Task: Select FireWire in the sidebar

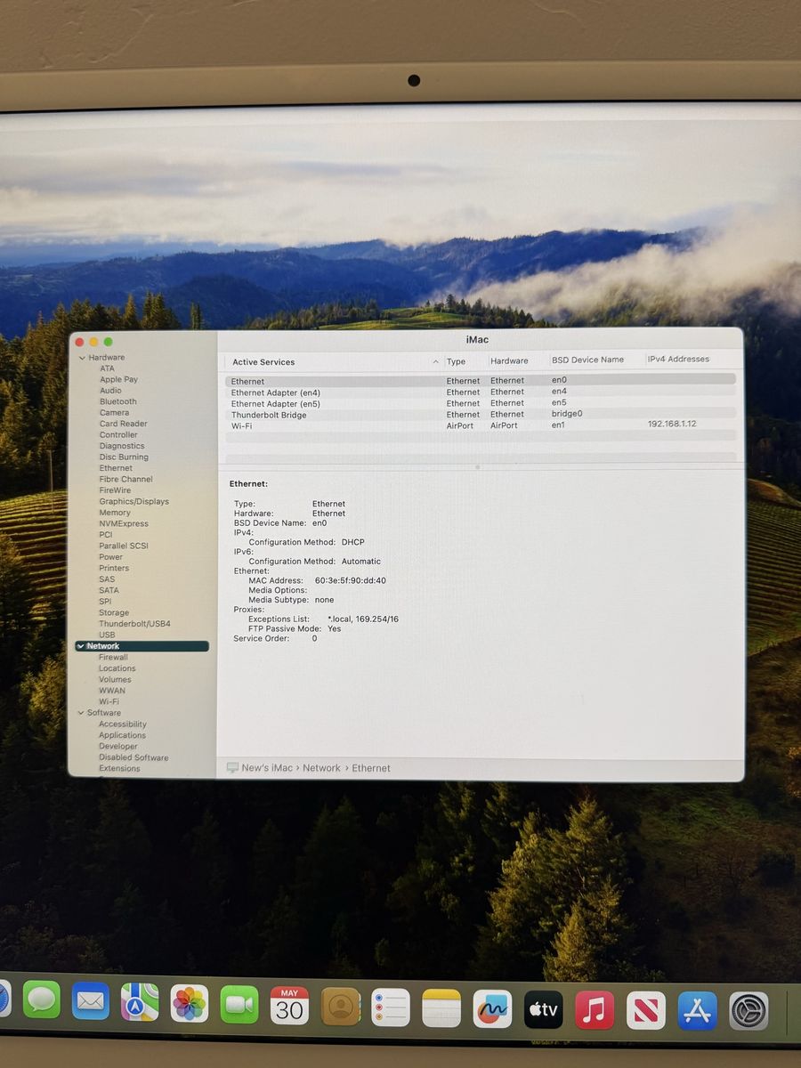Action: click(115, 490)
